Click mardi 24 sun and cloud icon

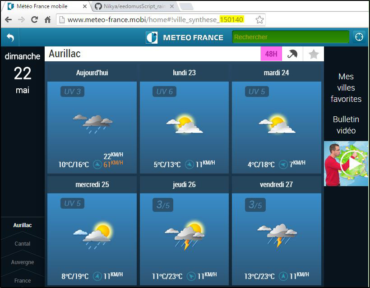[x=277, y=125]
